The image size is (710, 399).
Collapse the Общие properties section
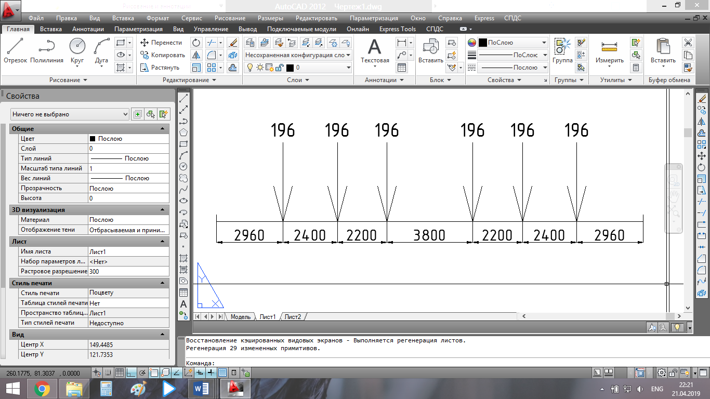click(162, 129)
